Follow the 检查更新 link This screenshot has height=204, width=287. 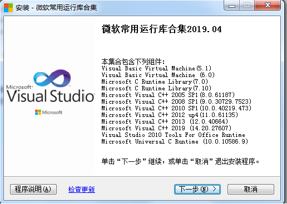coord(82,190)
